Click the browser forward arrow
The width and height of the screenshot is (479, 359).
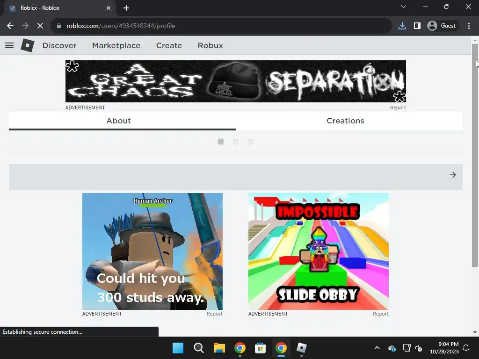pyautogui.click(x=25, y=26)
